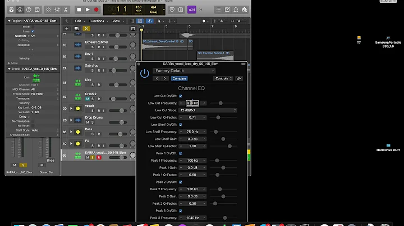
Task: Toggle the Loop checkbox in Region inspector
Action: 33,31
